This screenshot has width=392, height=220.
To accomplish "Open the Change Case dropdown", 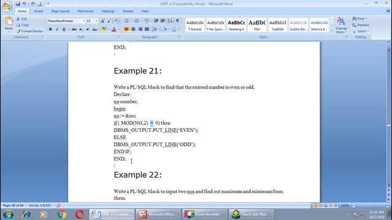I will (95, 29).
